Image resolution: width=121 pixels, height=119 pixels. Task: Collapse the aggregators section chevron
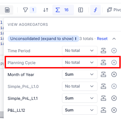(x=114, y=39)
